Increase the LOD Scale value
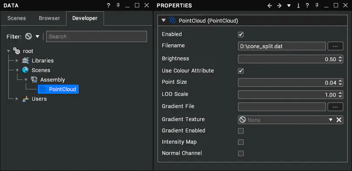Image resolution: width=352 pixels, height=171 pixels. [x=340, y=93]
